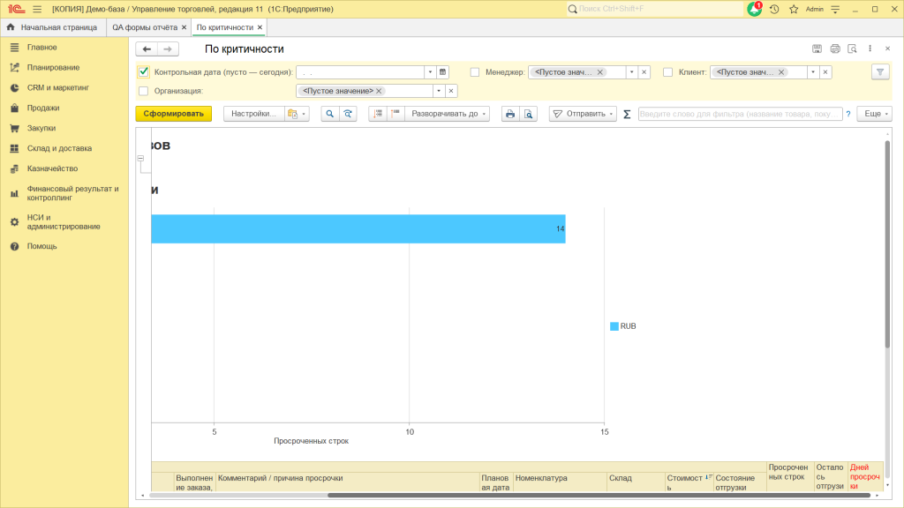Image resolution: width=904 pixels, height=508 pixels.
Task: Click the blue RUB bar in chart
Action: tap(358, 228)
